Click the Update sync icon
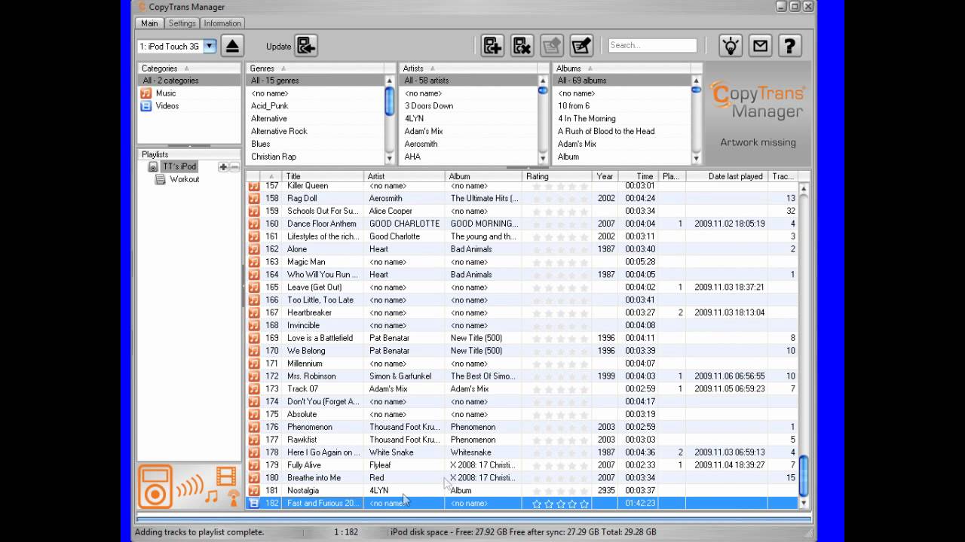 tap(306, 46)
